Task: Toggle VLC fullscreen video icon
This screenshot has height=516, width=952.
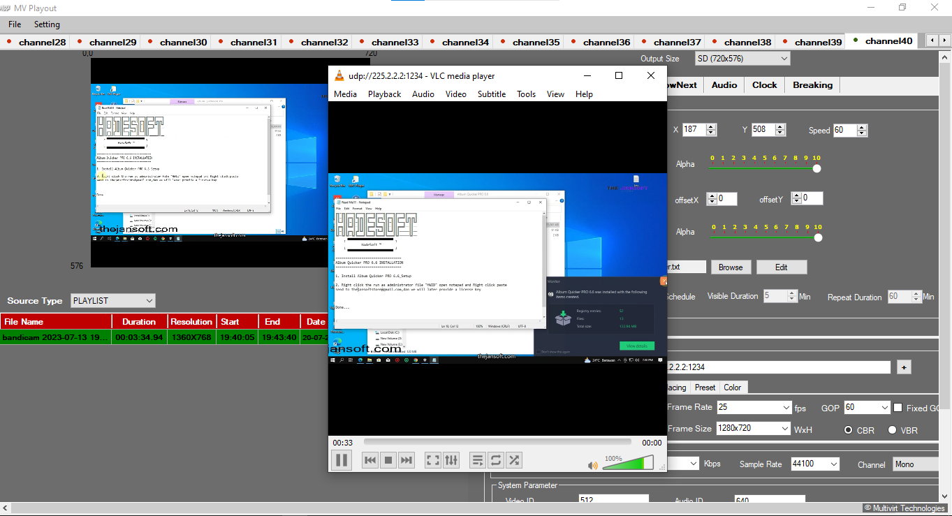Action: [x=433, y=460]
